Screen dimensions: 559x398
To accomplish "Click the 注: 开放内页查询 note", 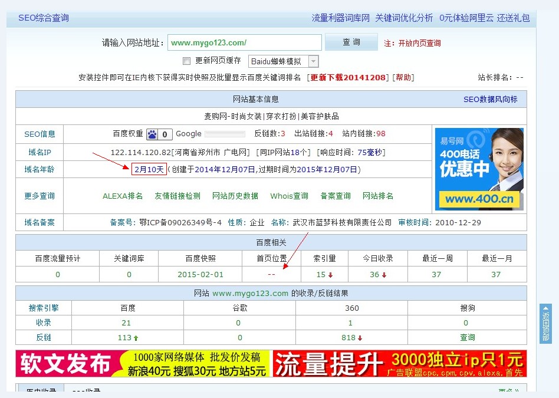I will click(x=413, y=43).
